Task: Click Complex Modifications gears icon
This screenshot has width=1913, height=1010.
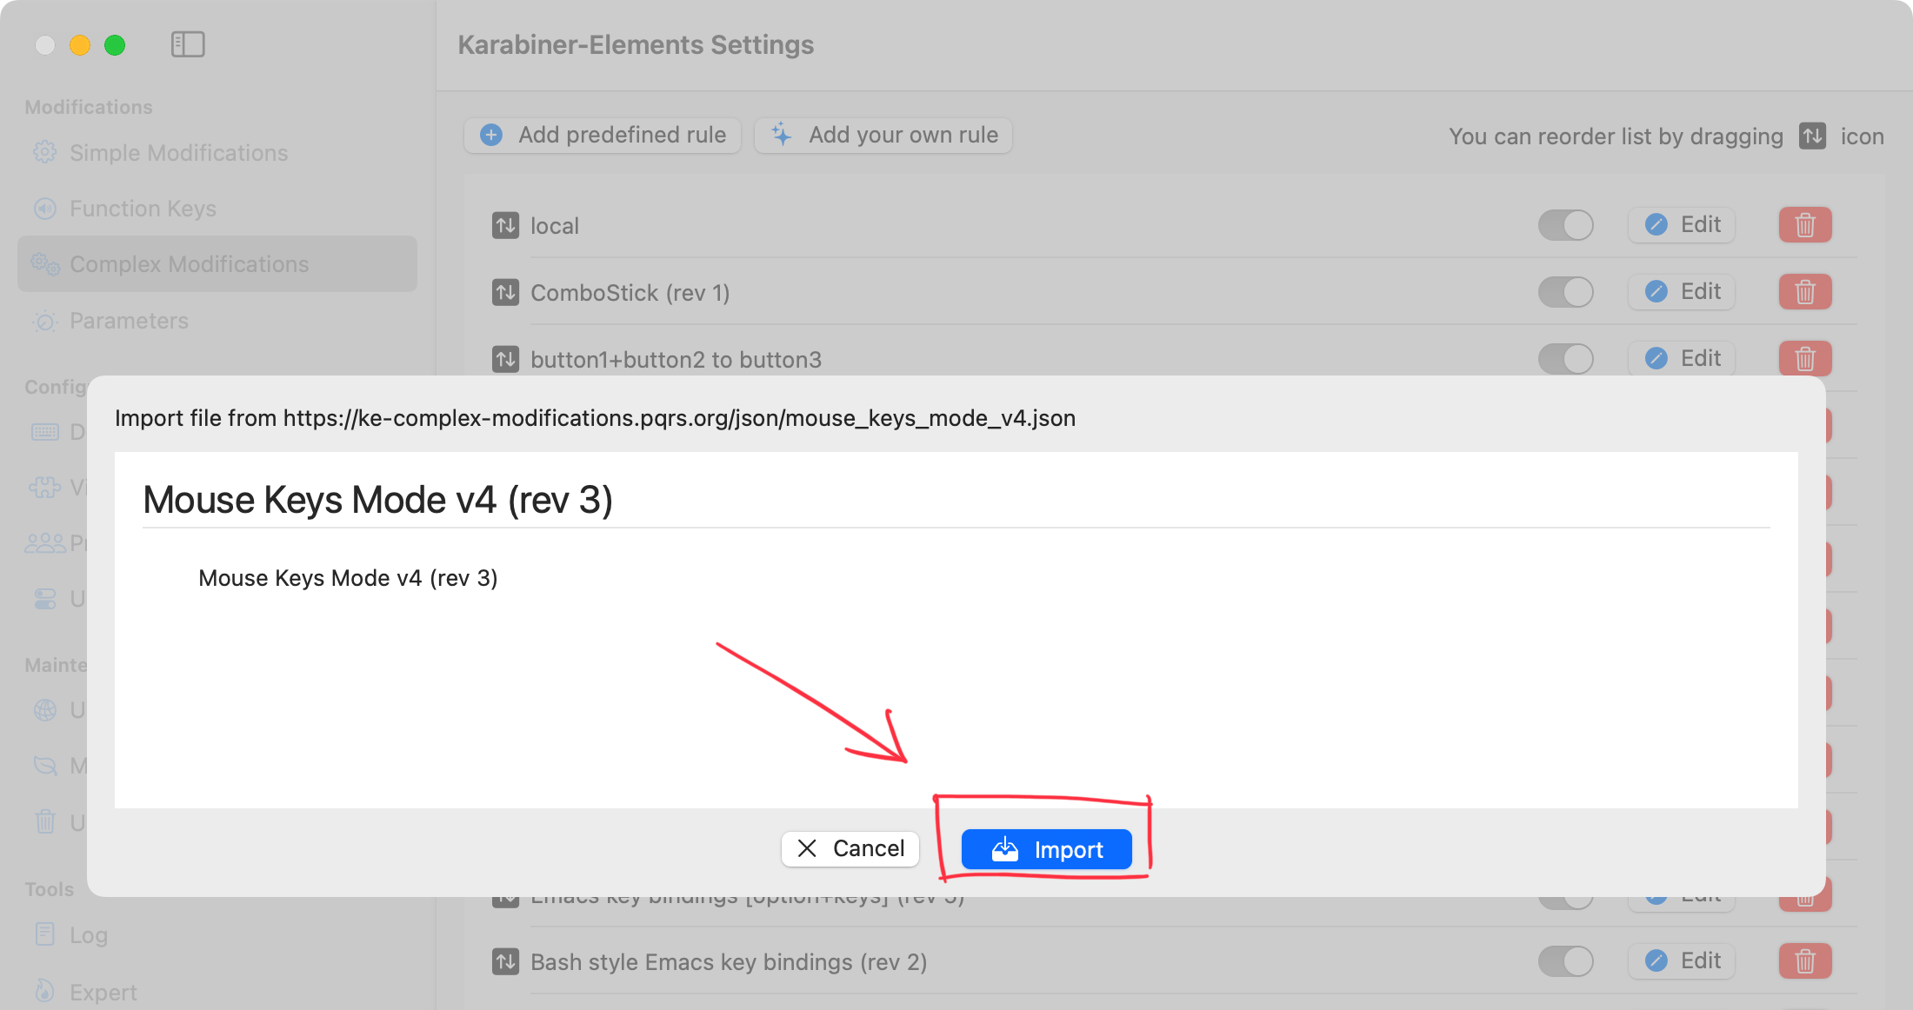Action: tap(45, 263)
